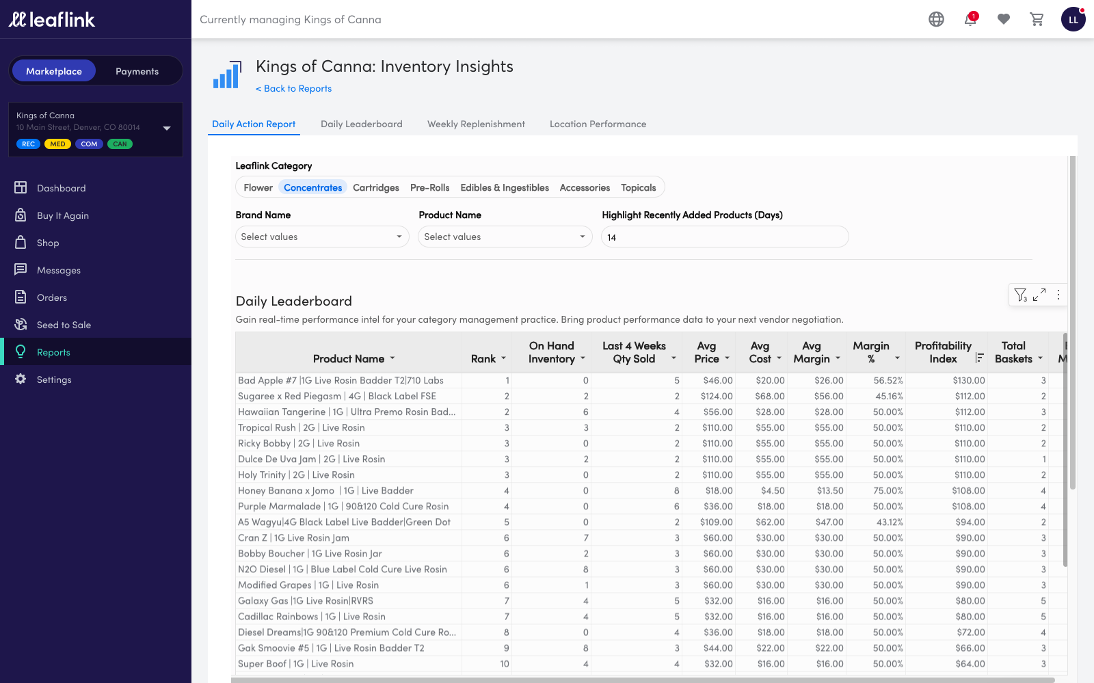Open the three-dot options menu
1094x683 pixels.
click(1058, 295)
